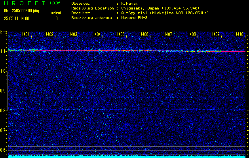Select the observer name K.Nagai
The height and width of the screenshot is (158, 249).
tap(129, 4)
